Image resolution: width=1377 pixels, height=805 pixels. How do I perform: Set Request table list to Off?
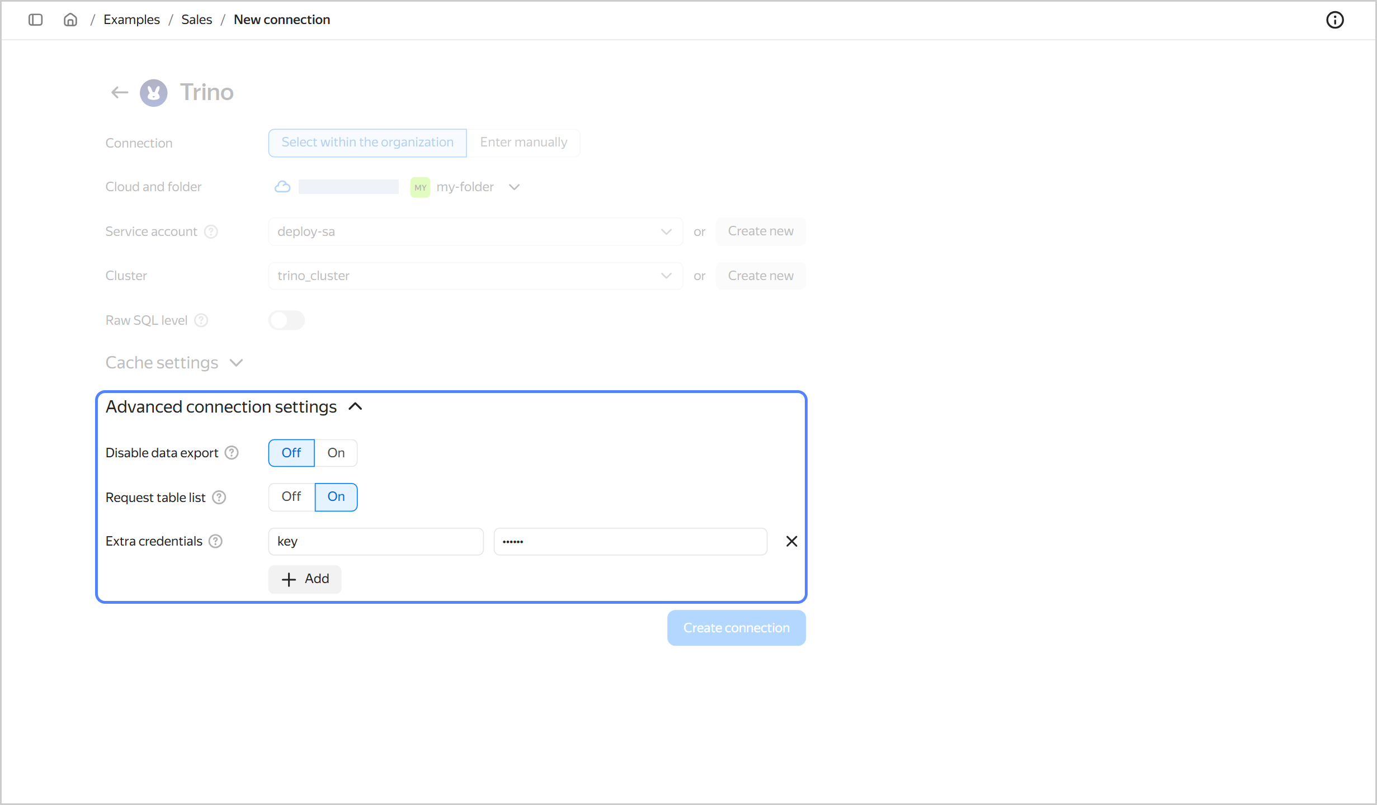pyautogui.click(x=291, y=496)
